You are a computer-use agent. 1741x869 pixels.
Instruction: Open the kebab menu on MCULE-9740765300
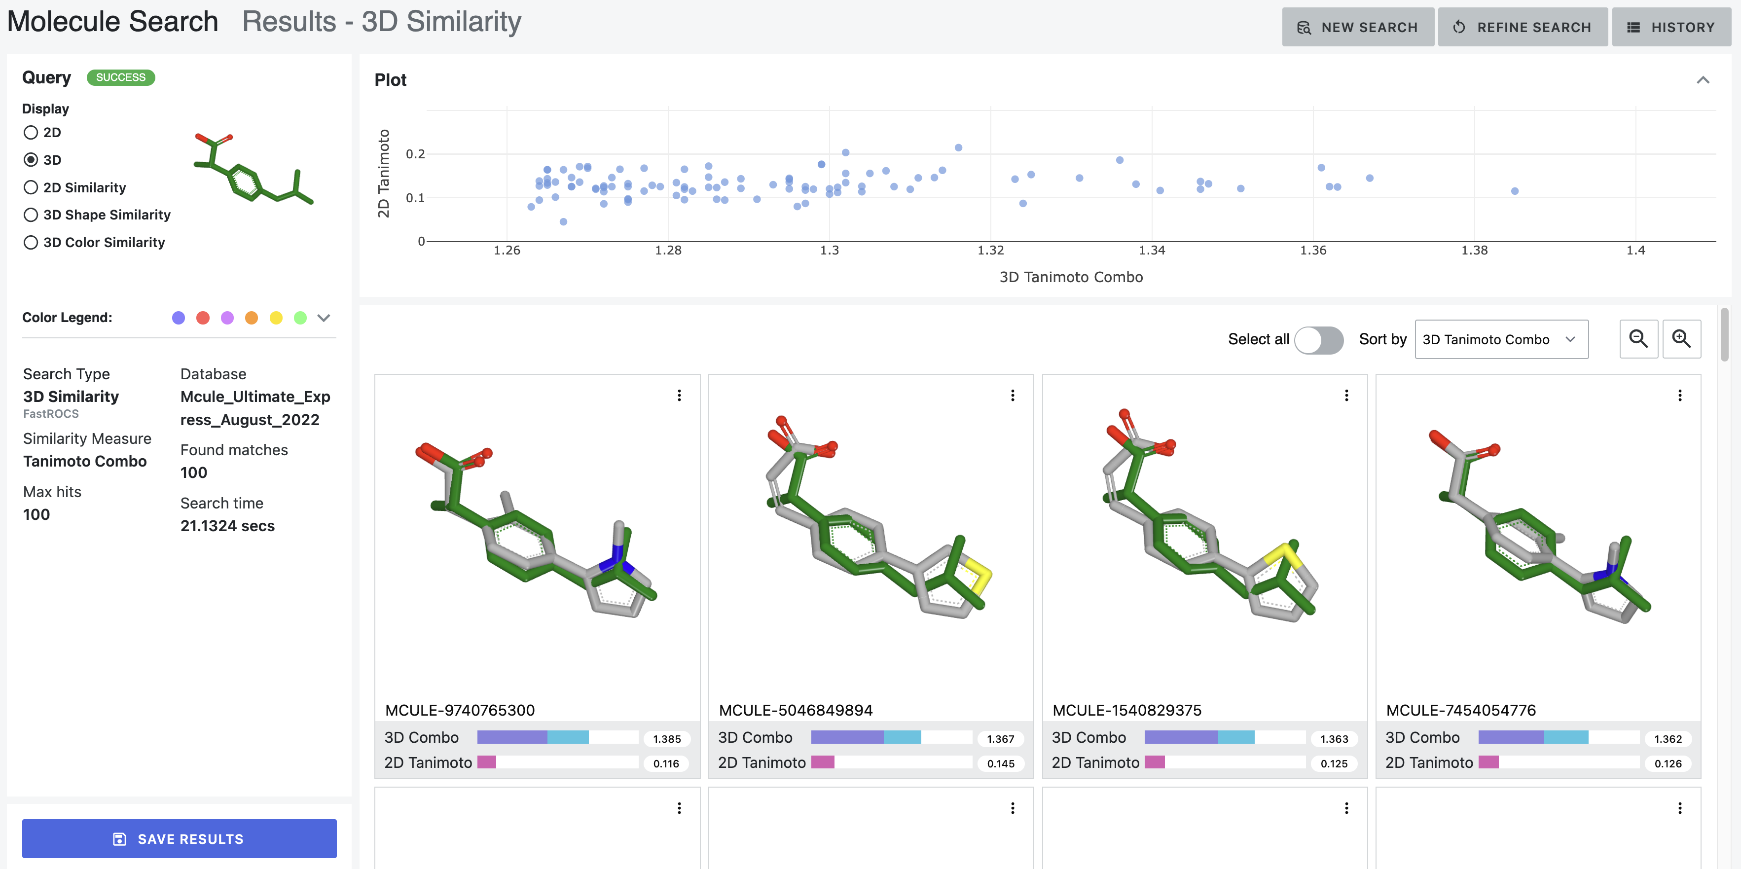tap(679, 396)
